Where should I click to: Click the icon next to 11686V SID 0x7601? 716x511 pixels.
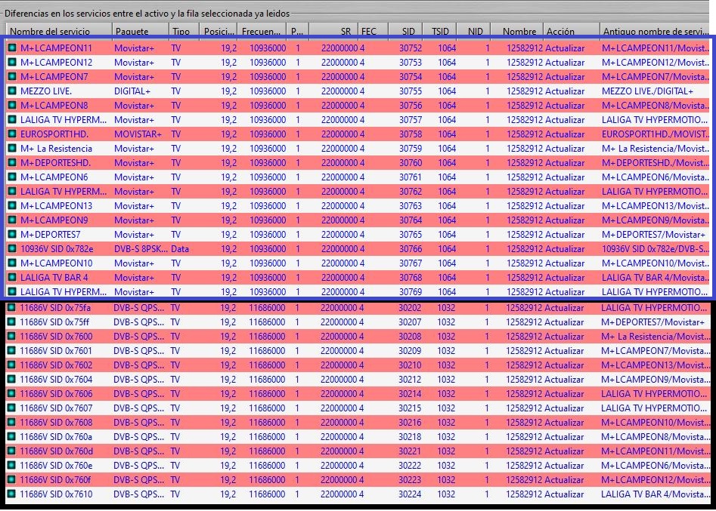coord(11,350)
